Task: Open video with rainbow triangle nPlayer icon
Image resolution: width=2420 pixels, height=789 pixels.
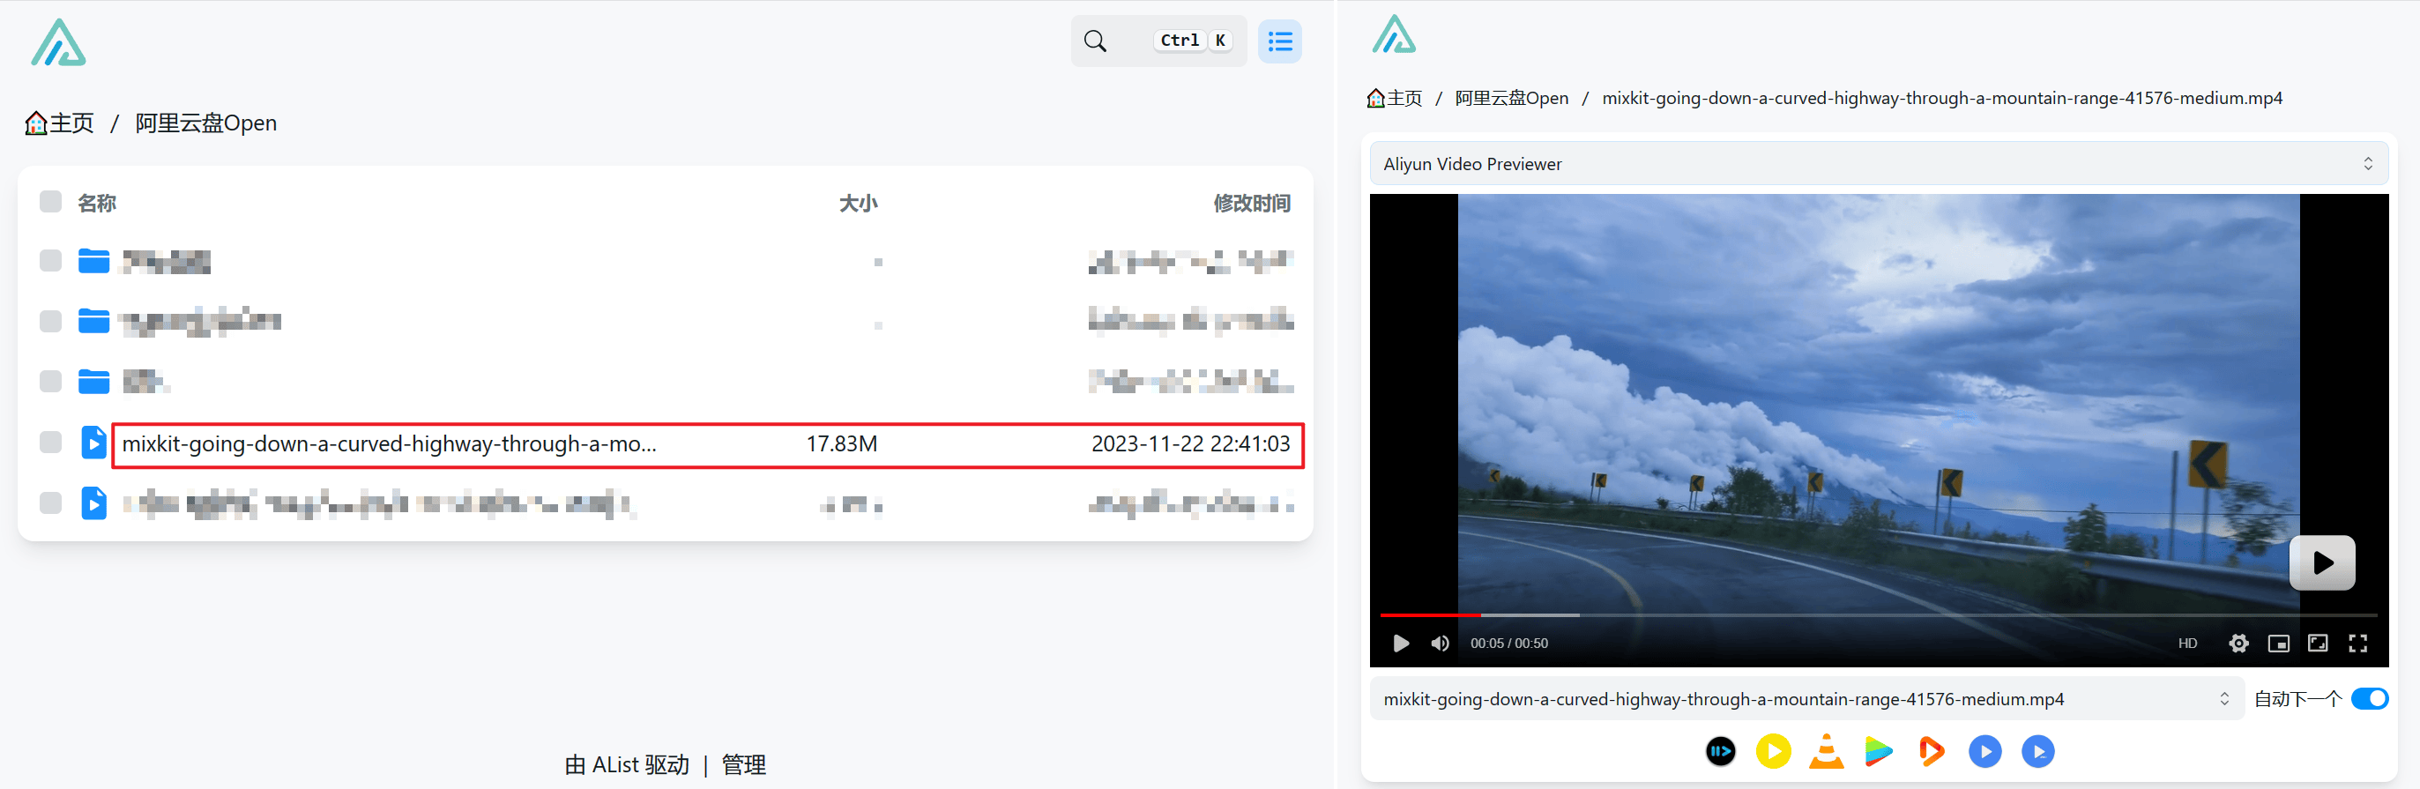Action: pos(1878,751)
